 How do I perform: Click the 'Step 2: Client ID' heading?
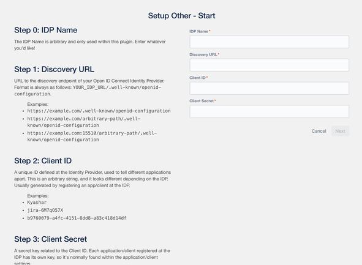point(43,161)
